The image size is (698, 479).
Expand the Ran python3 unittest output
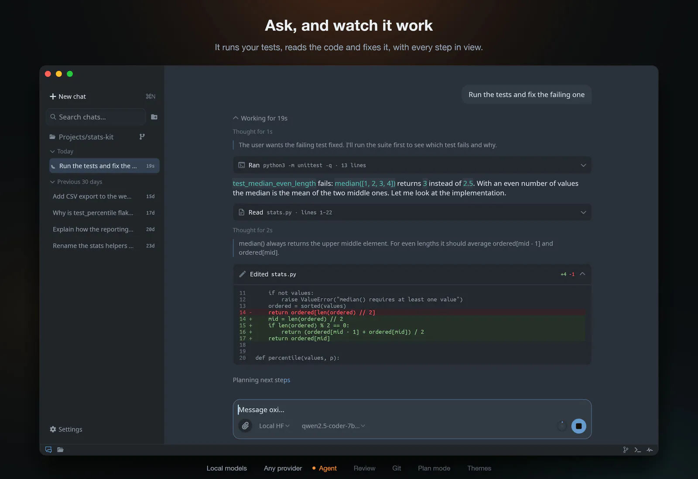pos(583,165)
